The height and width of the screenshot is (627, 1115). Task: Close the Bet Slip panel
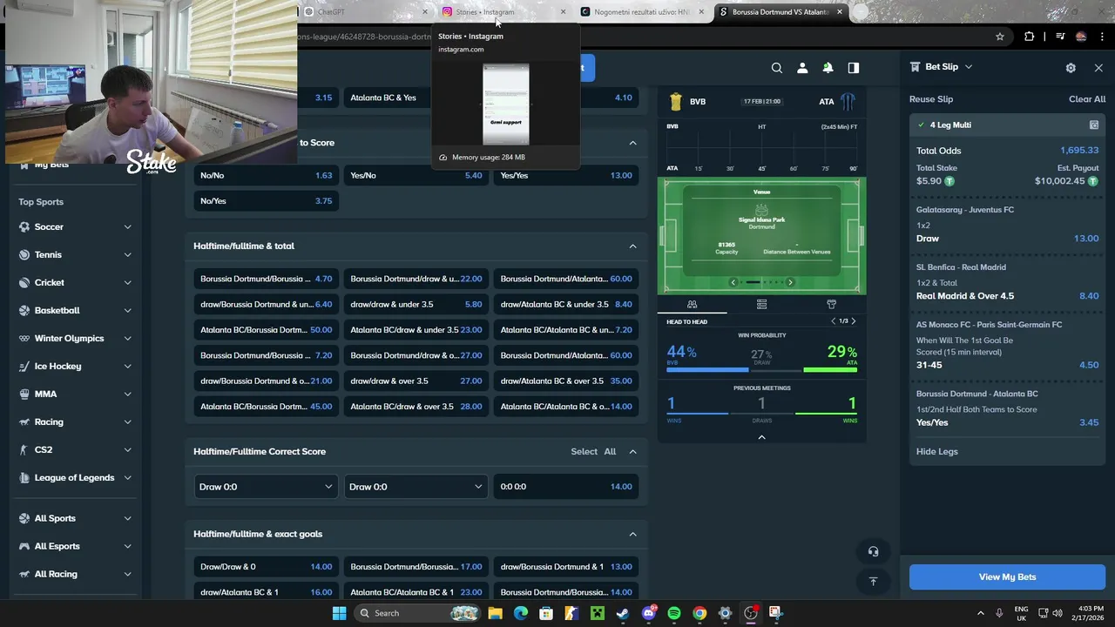pyautogui.click(x=1098, y=68)
